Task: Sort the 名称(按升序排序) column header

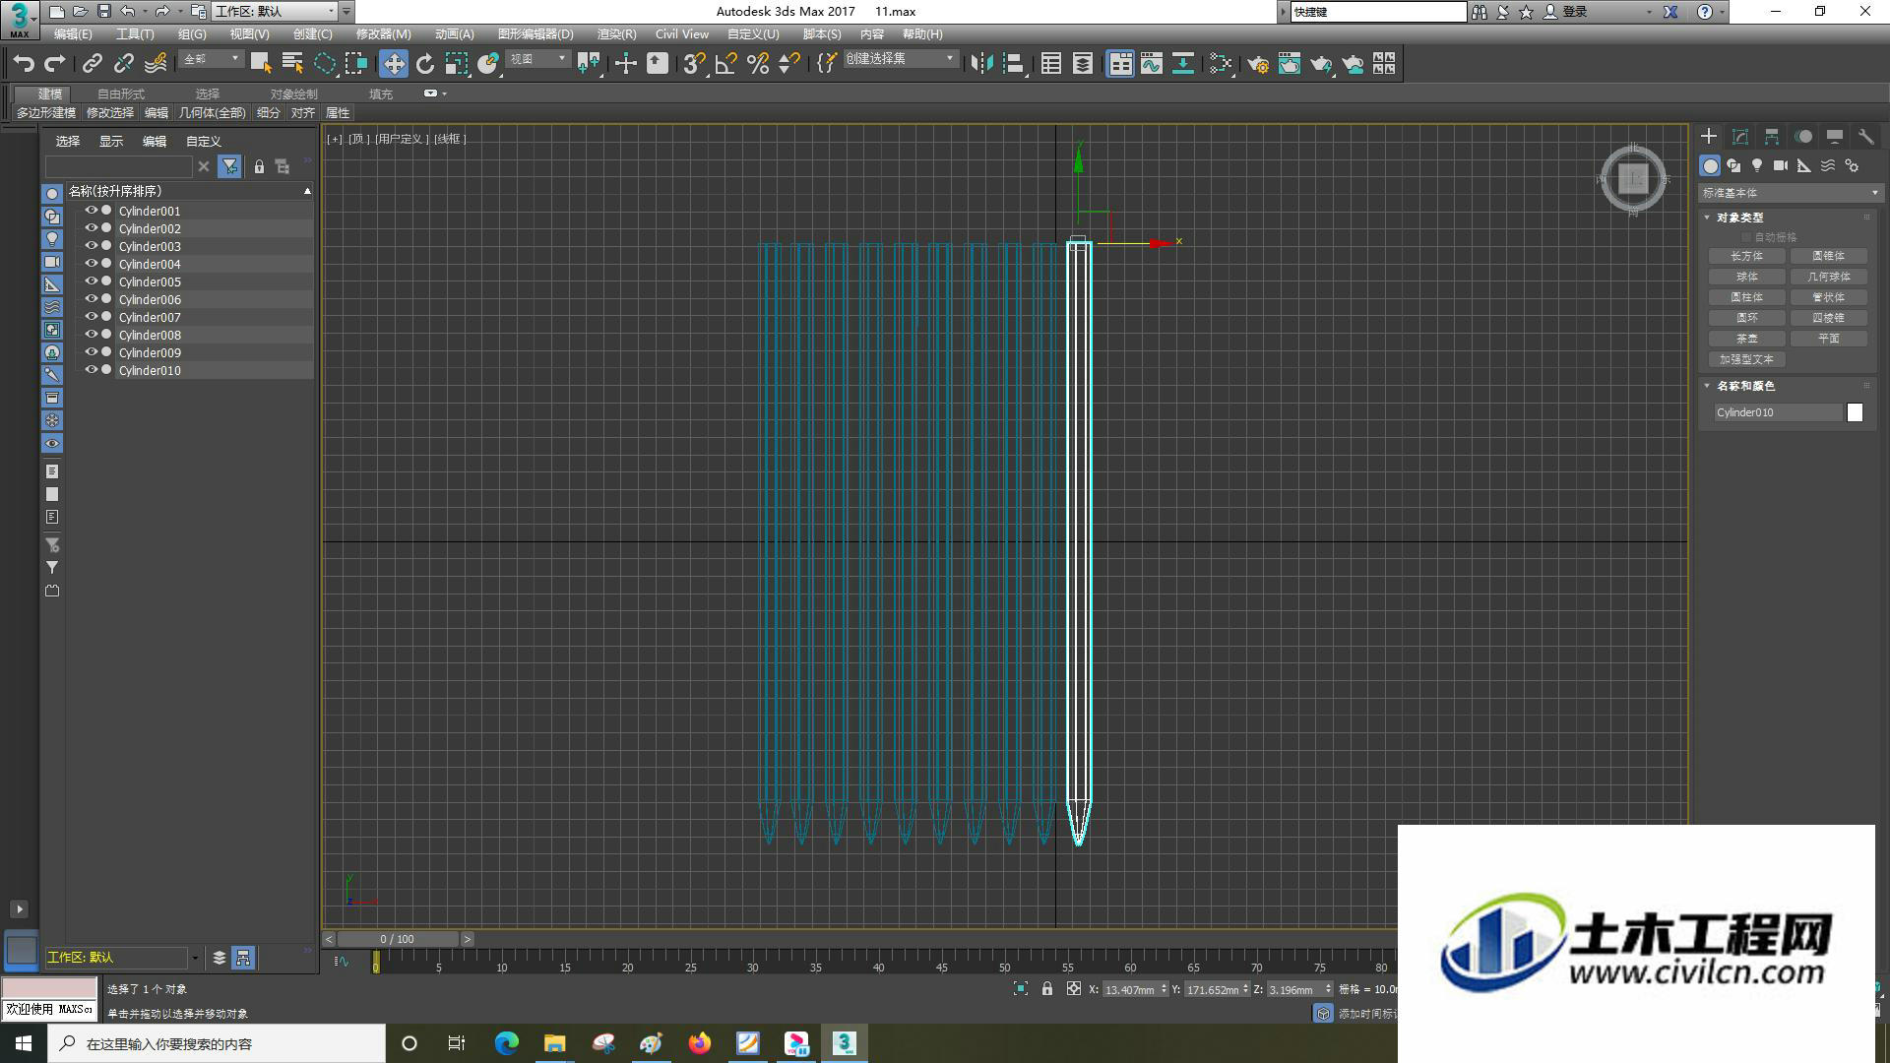Action: pos(189,191)
